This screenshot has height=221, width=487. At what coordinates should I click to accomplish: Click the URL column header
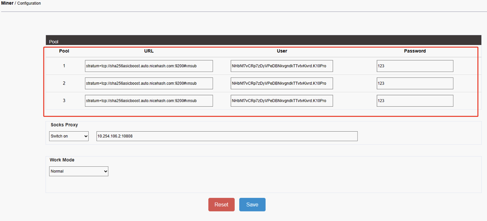tap(149, 51)
